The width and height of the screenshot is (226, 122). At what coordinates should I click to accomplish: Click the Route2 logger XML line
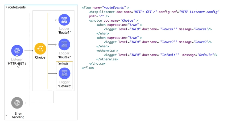click(158, 42)
